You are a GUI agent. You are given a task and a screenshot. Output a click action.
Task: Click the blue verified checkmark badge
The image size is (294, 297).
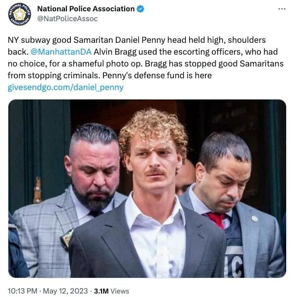[x=140, y=9]
